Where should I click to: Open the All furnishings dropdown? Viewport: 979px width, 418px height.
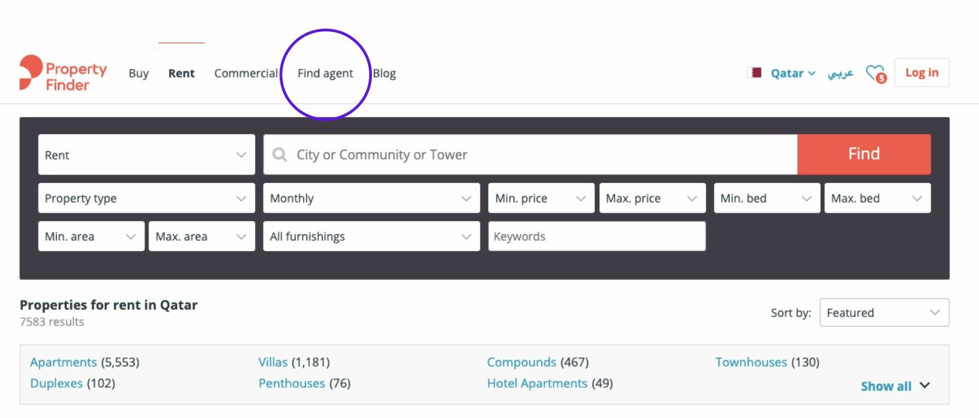coord(371,236)
